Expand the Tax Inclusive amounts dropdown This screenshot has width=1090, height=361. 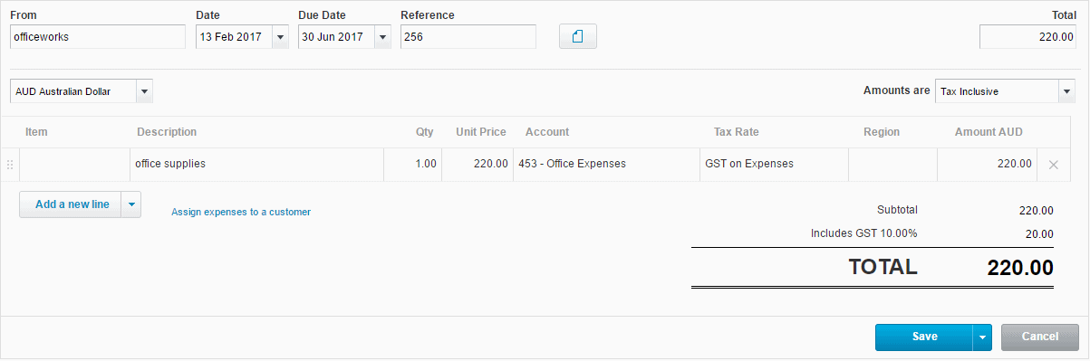[x=1066, y=91]
